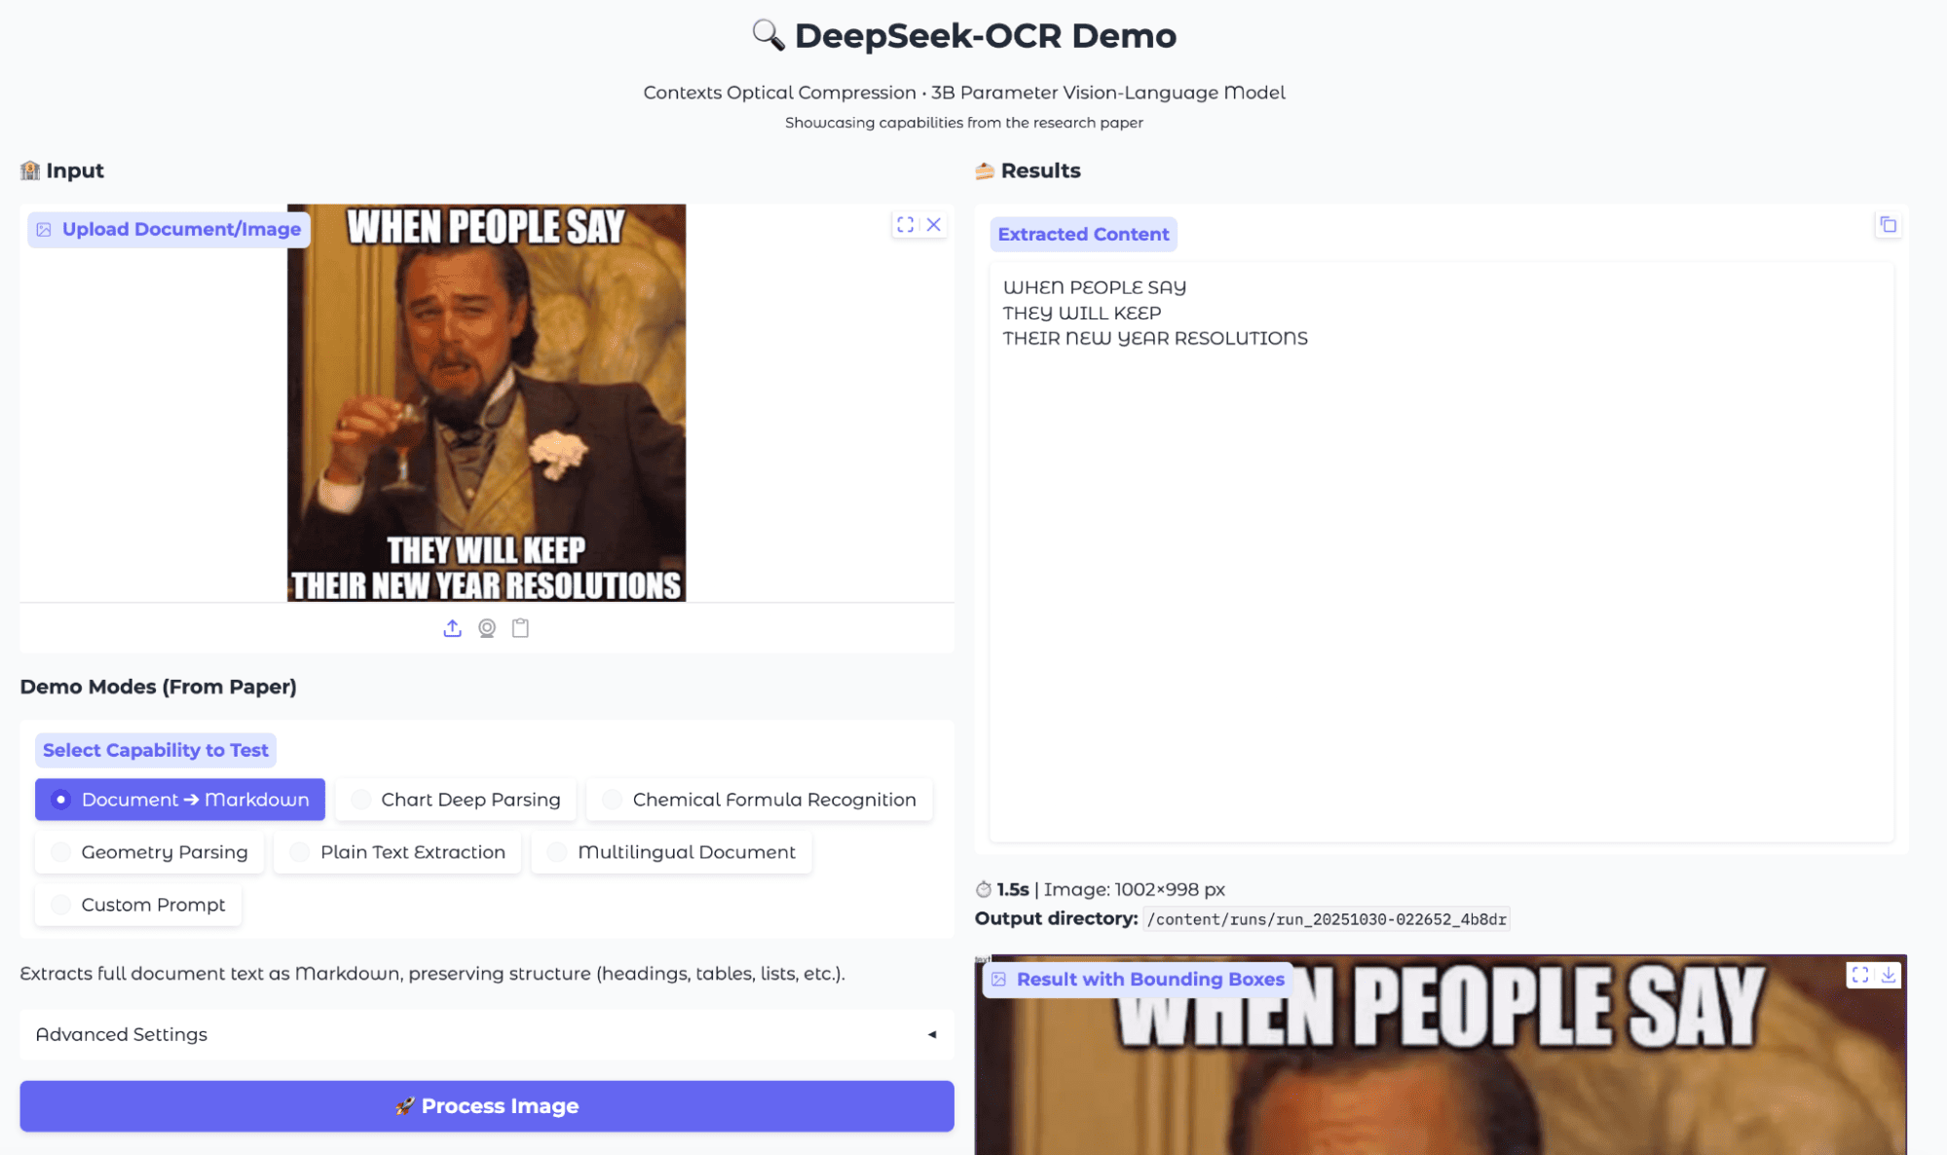This screenshot has width=1947, height=1155.
Task: Click the upload file icon below image
Action: point(452,628)
